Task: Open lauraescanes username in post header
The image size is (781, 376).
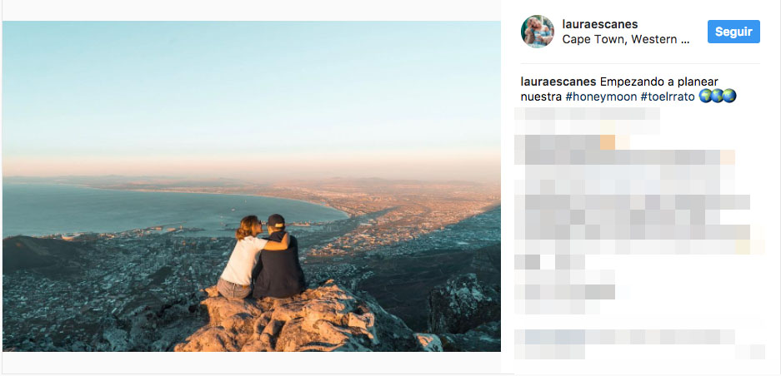Action: click(x=599, y=24)
